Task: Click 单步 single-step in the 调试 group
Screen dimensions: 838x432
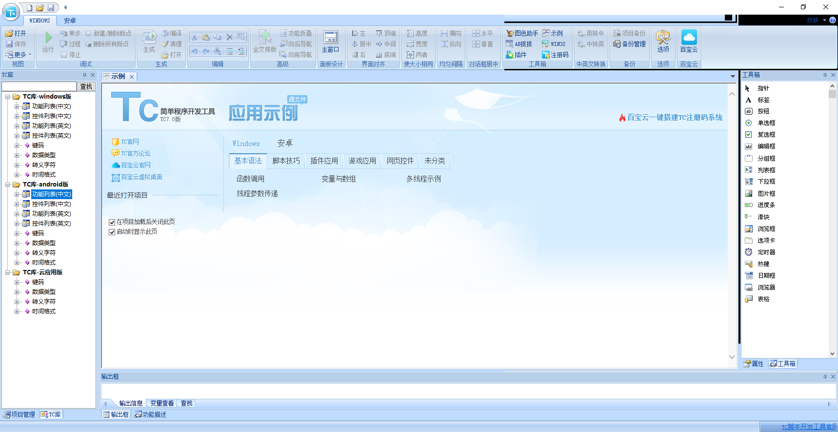Action: (x=70, y=33)
